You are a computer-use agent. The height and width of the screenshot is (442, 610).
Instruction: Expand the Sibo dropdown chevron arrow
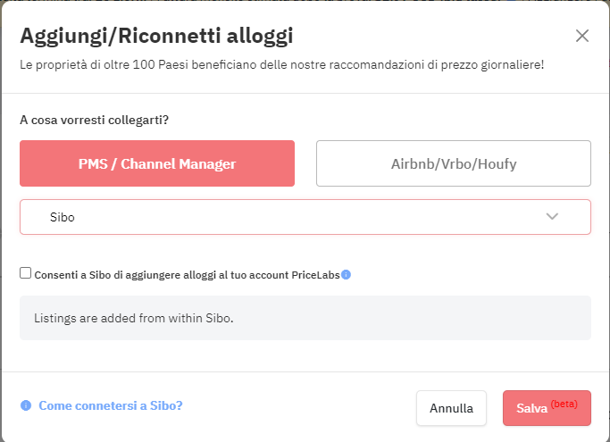[x=552, y=216]
